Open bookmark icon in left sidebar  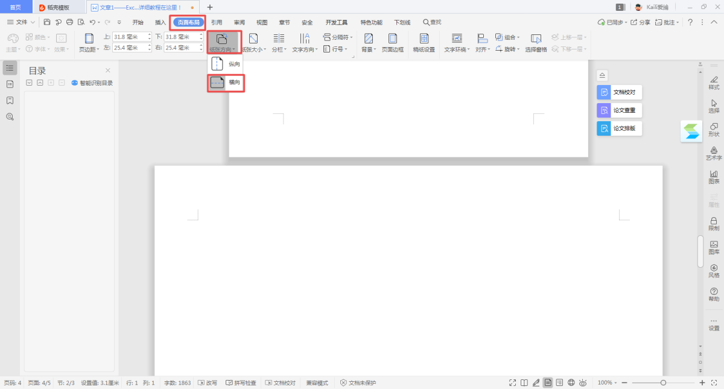click(x=10, y=100)
